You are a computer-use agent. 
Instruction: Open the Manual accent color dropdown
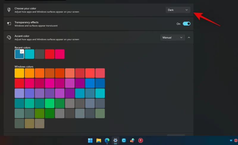point(173,38)
